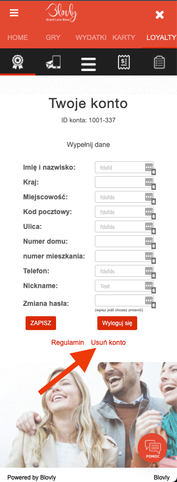The image size is (177, 482).
Task: Go to the KARTY tab
Action: 124,37
